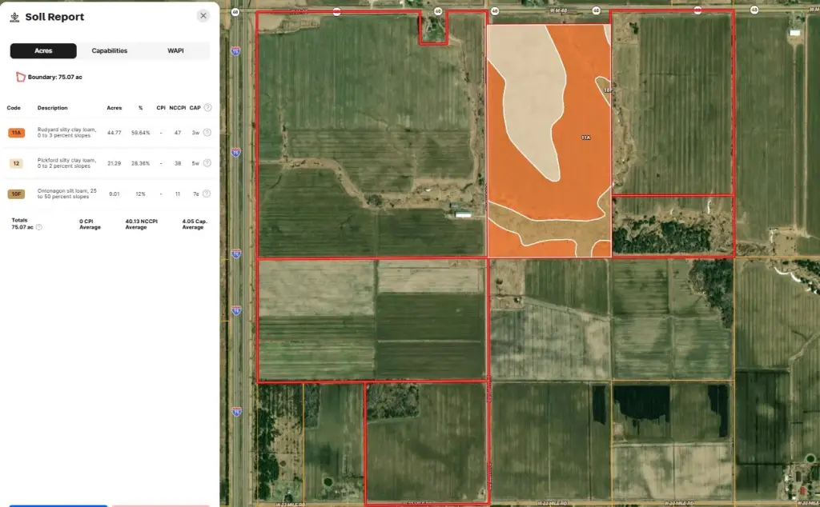
Task: Open help icon in table header row
Action: click(x=207, y=108)
